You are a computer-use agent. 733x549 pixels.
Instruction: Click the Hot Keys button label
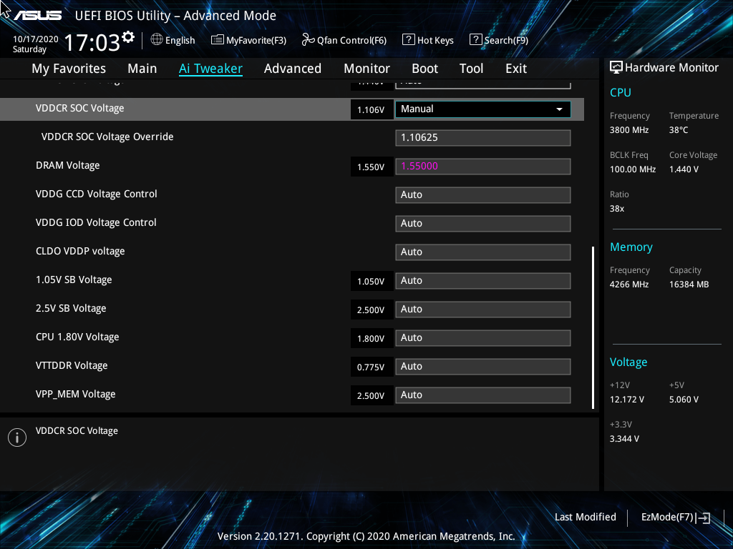435,41
